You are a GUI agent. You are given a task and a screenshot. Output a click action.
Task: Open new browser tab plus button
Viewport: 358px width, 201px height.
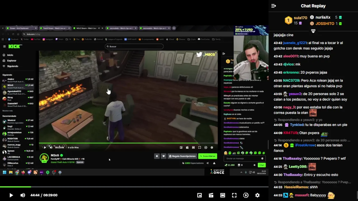174,28
